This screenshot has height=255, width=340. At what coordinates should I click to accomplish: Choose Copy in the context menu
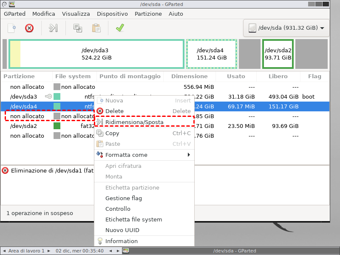pos(144,133)
